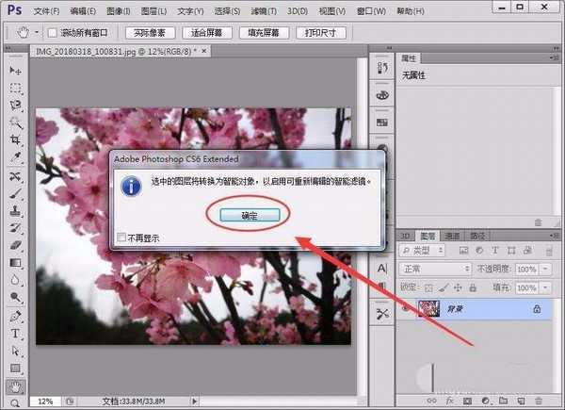Select the History Brush tool

point(15,228)
